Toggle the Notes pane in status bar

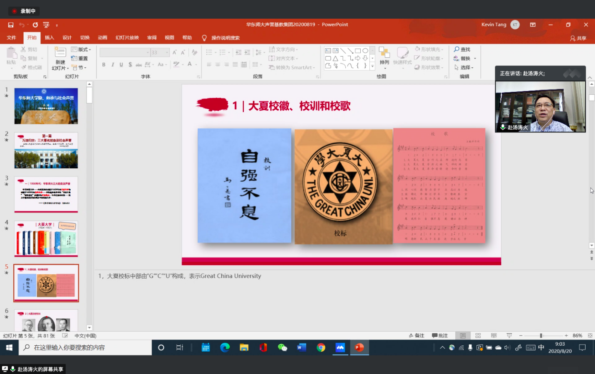[416, 335]
